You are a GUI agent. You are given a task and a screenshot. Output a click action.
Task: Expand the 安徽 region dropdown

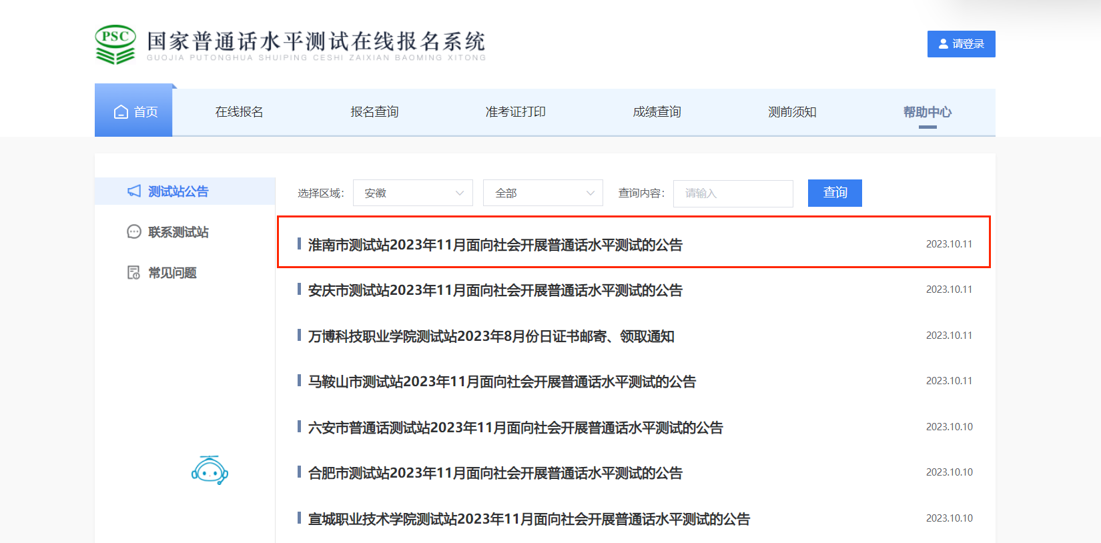point(412,193)
